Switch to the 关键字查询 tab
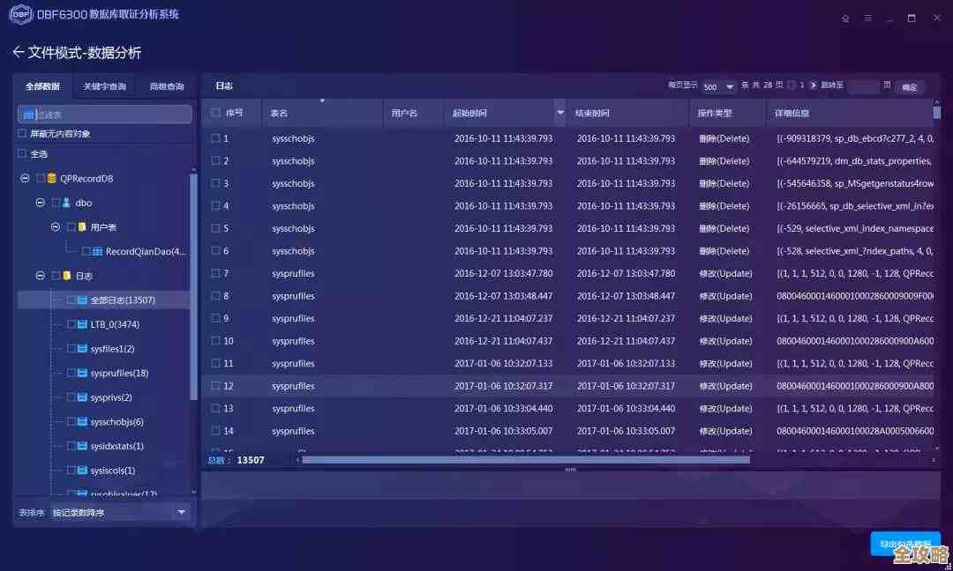 point(104,86)
